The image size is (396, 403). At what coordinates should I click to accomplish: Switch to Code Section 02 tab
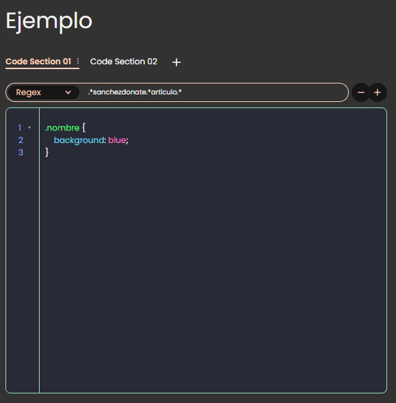point(124,62)
